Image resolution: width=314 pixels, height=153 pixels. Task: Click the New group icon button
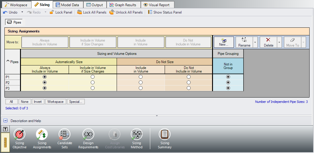coord(224,42)
